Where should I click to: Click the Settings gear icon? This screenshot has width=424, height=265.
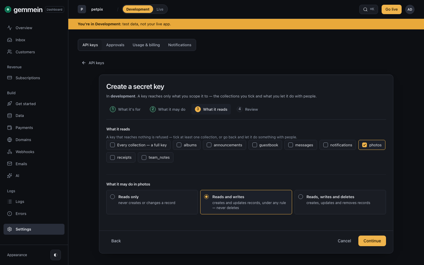10,229
